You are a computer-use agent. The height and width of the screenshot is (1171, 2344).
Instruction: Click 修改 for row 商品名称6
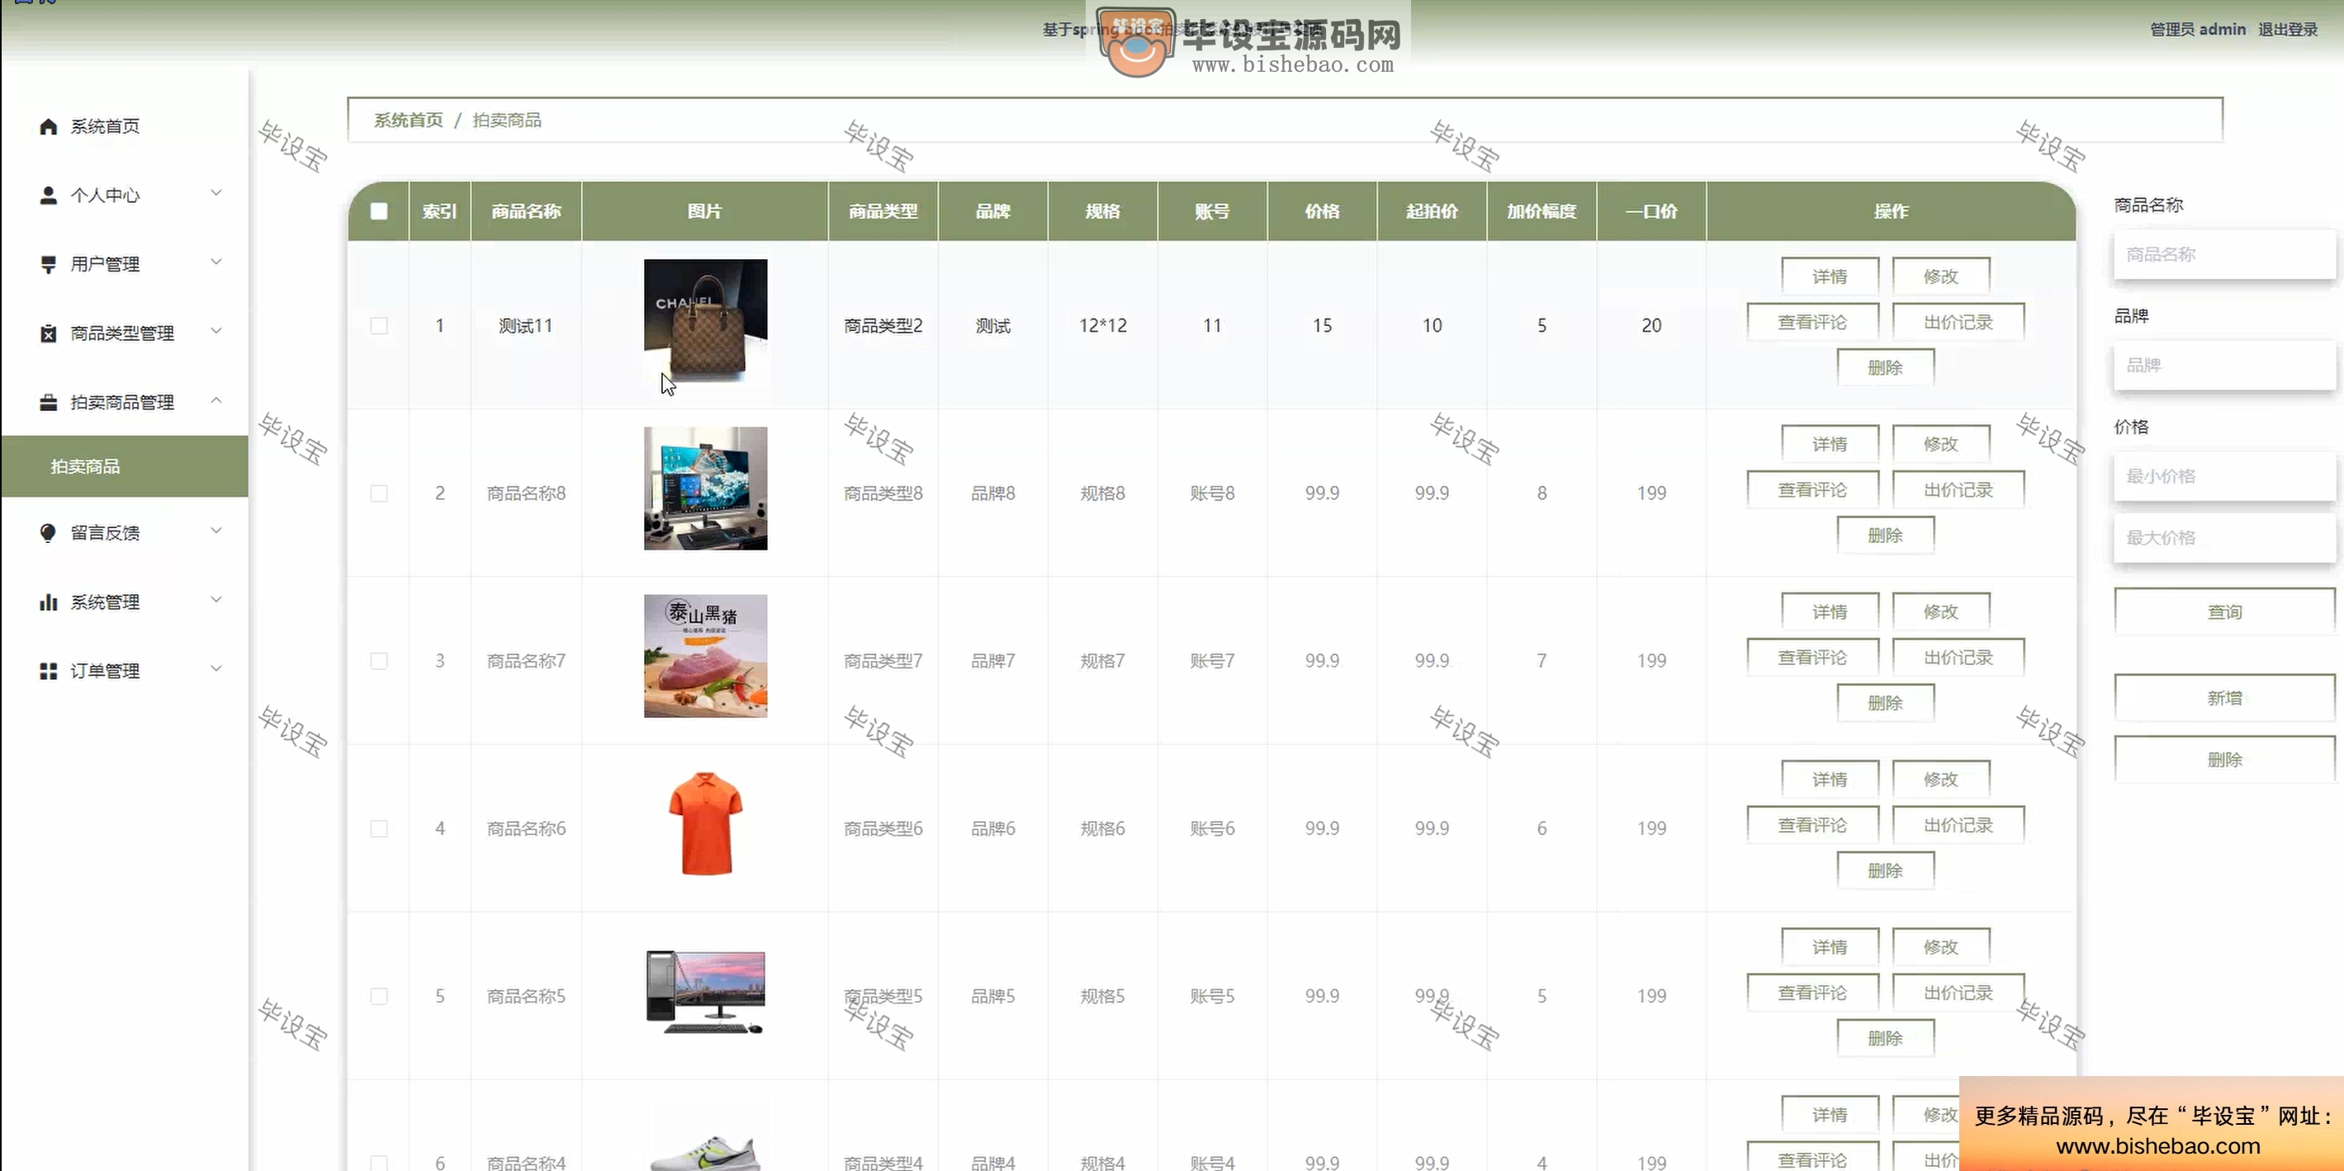[1940, 779]
